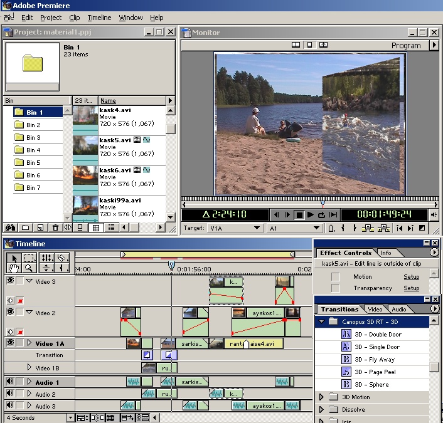Open the A1 audio target dropdown
This screenshot has width=443, height=423.
tap(294, 228)
